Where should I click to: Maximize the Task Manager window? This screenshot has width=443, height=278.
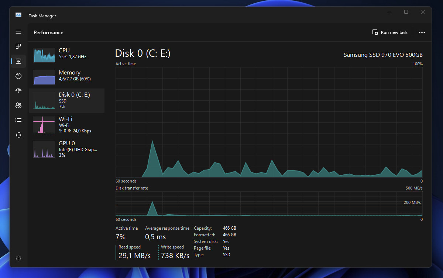(x=406, y=12)
